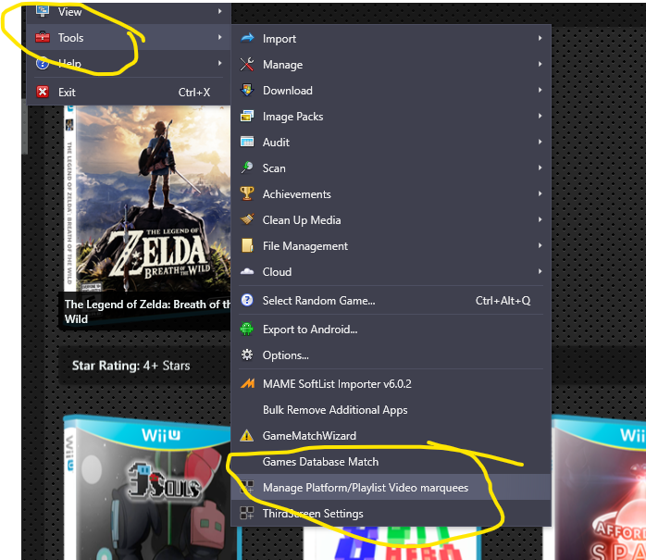646x560 pixels.
Task: Click the blue Import arrow icon
Action: pos(247,39)
